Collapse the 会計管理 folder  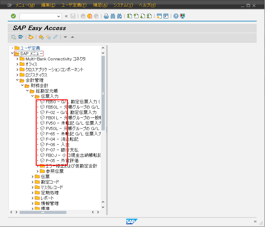pyautogui.click(x=17, y=80)
